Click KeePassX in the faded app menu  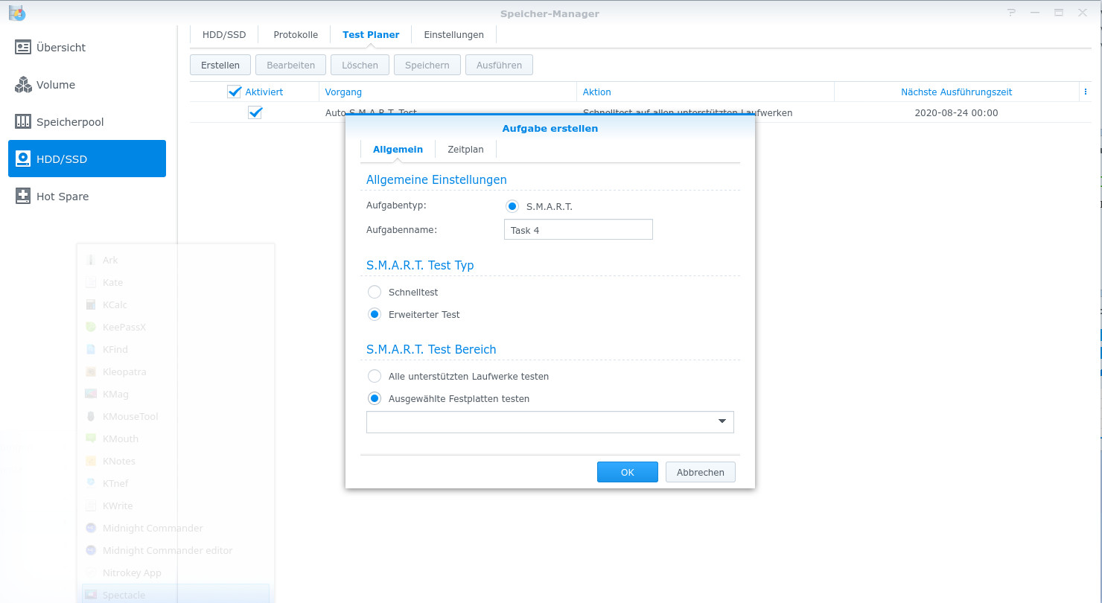point(175,327)
